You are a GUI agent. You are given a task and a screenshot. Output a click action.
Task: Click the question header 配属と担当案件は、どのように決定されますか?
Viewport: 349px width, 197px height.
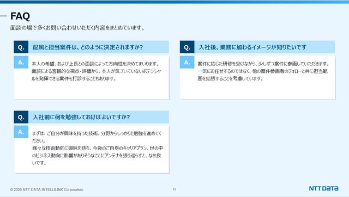point(88,47)
